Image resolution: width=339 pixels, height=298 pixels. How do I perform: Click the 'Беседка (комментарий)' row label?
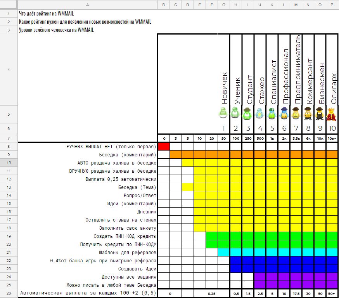coord(128,155)
